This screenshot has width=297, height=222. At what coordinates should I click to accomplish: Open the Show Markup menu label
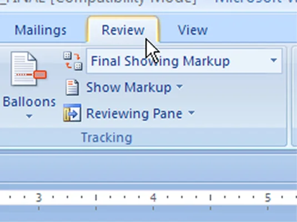point(129,87)
